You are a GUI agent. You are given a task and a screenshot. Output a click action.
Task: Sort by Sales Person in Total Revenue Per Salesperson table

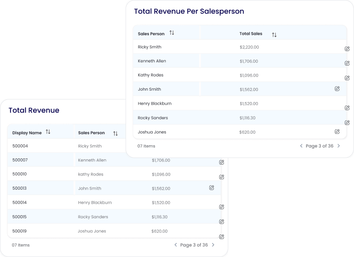pos(172,33)
